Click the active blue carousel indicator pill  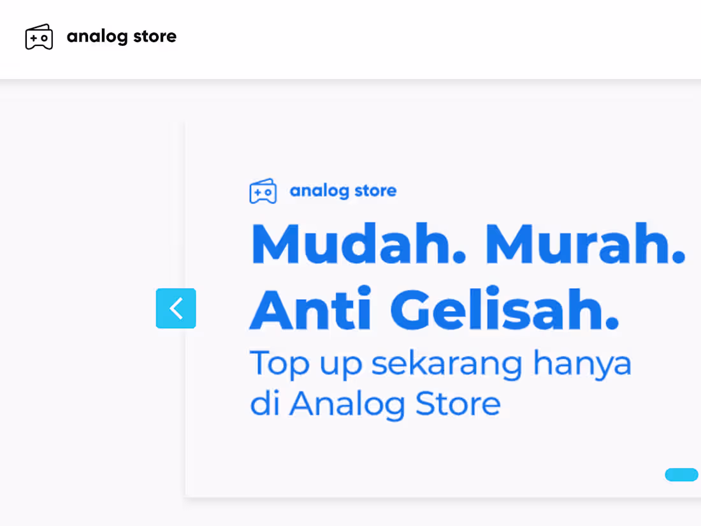pos(681,474)
